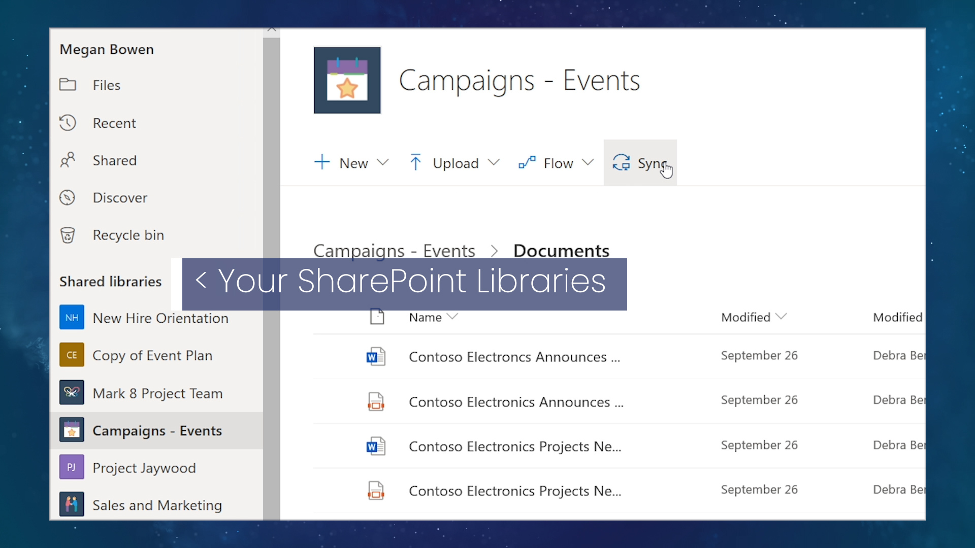Click the Shared people icon
Screen dimensions: 975x548
click(x=68, y=160)
